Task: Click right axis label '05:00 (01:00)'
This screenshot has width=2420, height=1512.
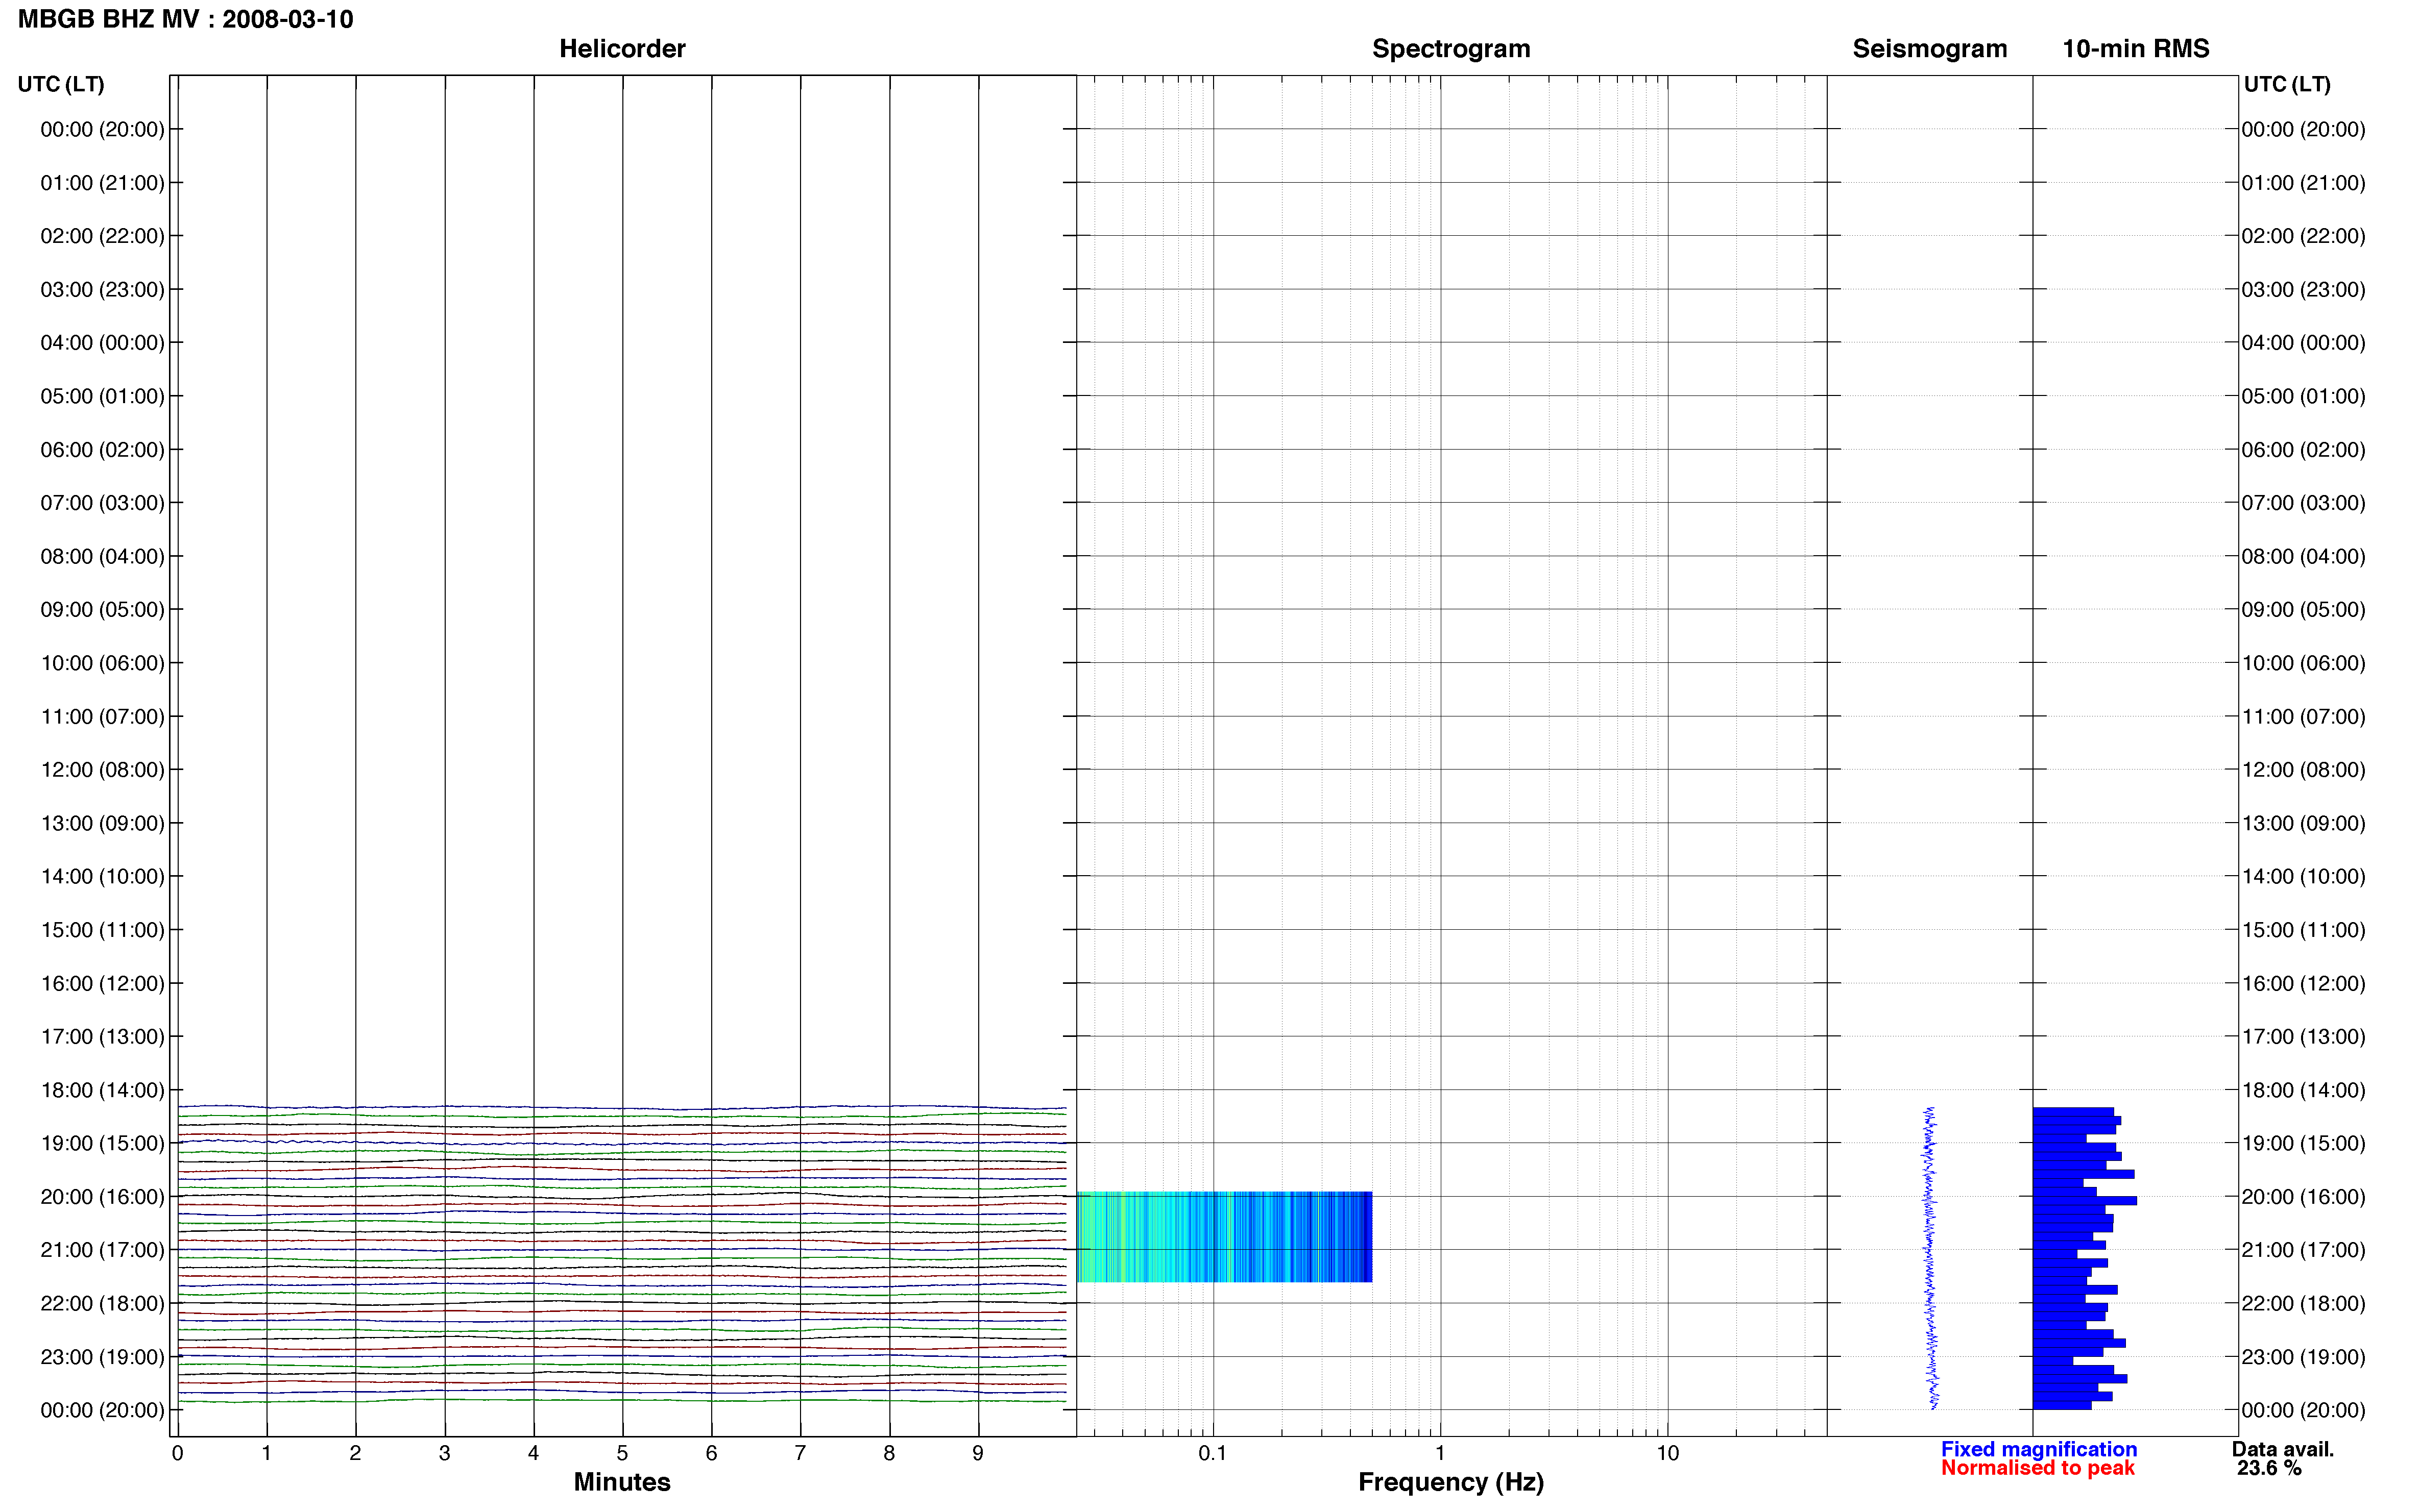Action: click(2303, 396)
